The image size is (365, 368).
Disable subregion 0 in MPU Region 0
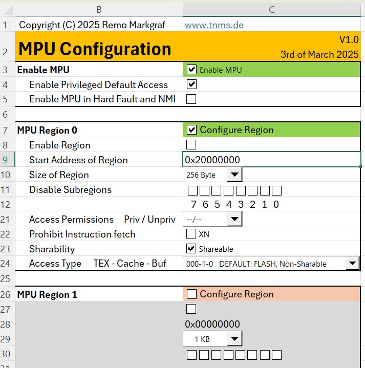click(x=277, y=191)
